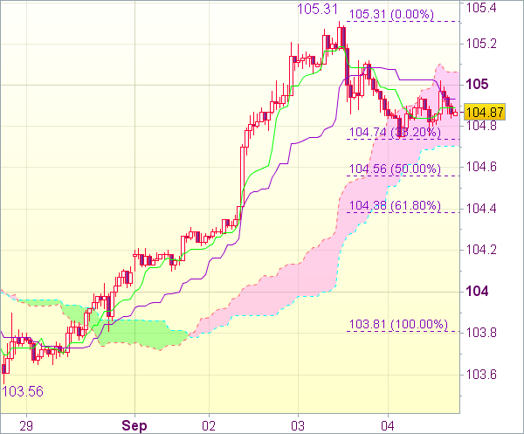The height and width of the screenshot is (434, 524).
Task: Select the 105.31 (0.00%) Fibonacci label
Action: (x=391, y=14)
